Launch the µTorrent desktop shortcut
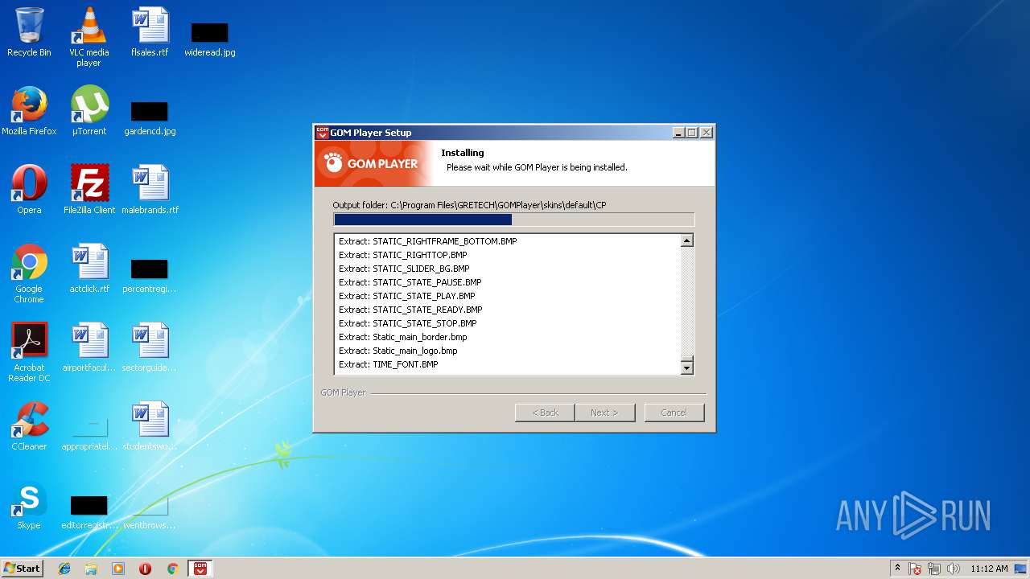This screenshot has width=1030, height=579. [x=89, y=111]
